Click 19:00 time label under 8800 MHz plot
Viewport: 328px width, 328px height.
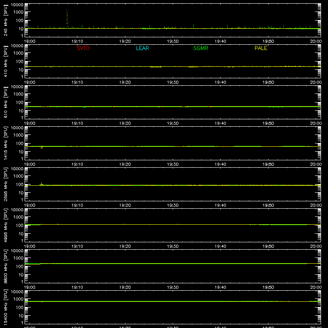30,287
